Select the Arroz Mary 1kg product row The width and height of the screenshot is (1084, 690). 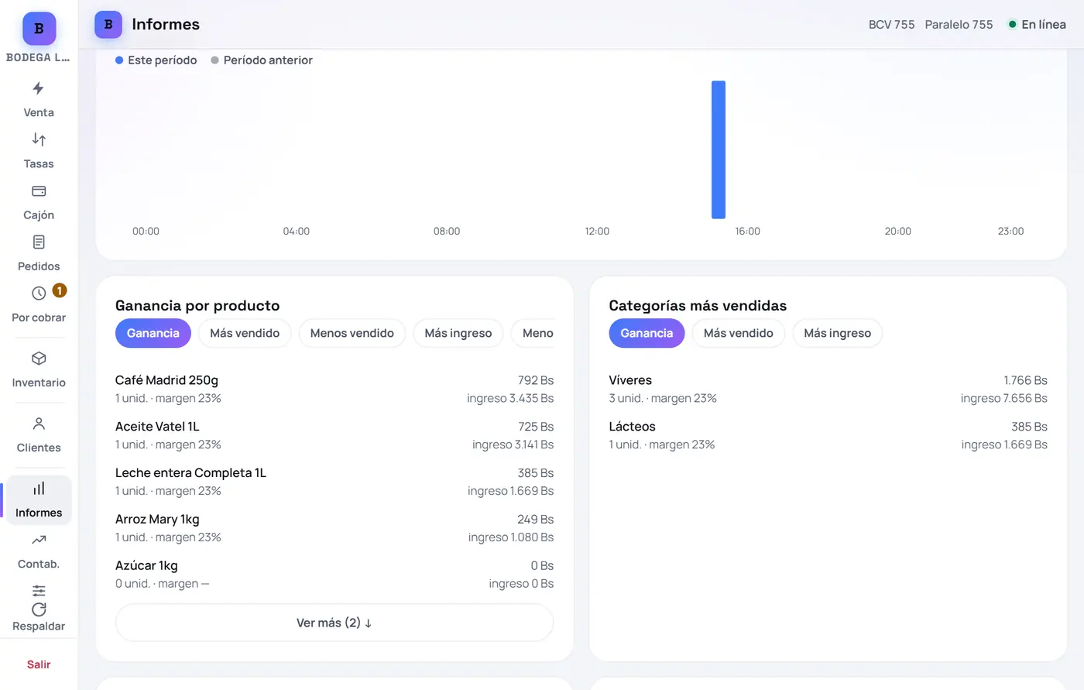point(334,528)
